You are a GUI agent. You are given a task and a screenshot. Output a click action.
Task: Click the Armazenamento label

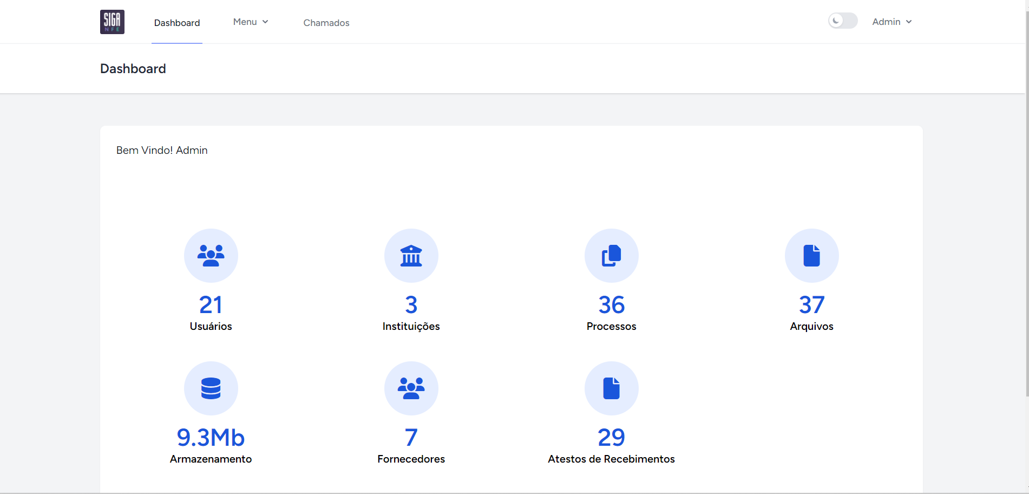point(211,459)
